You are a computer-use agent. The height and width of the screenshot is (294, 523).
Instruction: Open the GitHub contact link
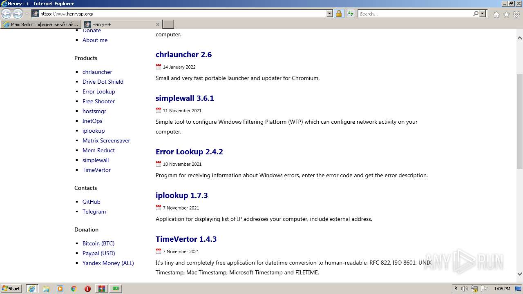pos(92,202)
